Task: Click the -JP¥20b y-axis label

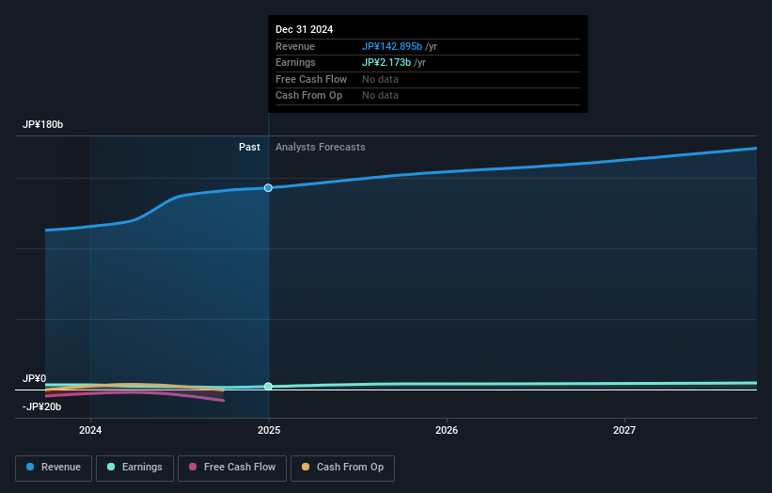Action: click(x=42, y=406)
